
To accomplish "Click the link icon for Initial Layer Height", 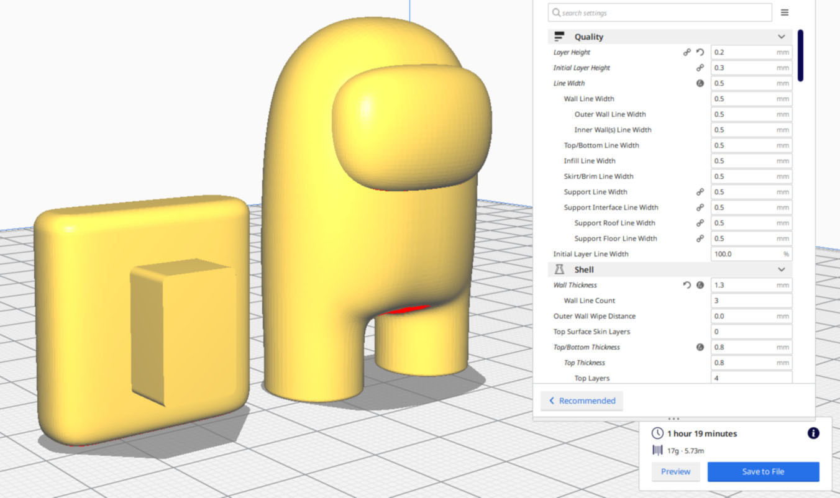I will coord(700,68).
